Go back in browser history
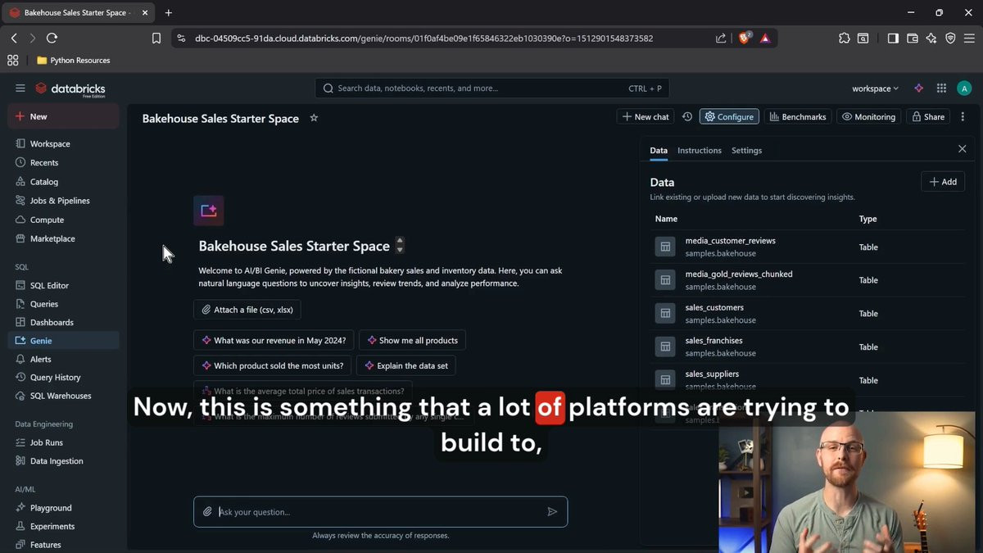This screenshot has height=553, width=983. [x=14, y=38]
